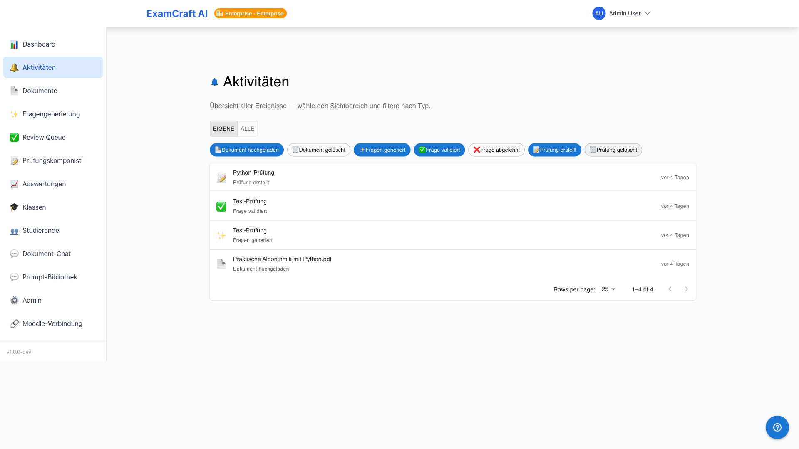Click memo icon of Python-Prüfung row
Screen dimensions: 799x449
[221, 178]
